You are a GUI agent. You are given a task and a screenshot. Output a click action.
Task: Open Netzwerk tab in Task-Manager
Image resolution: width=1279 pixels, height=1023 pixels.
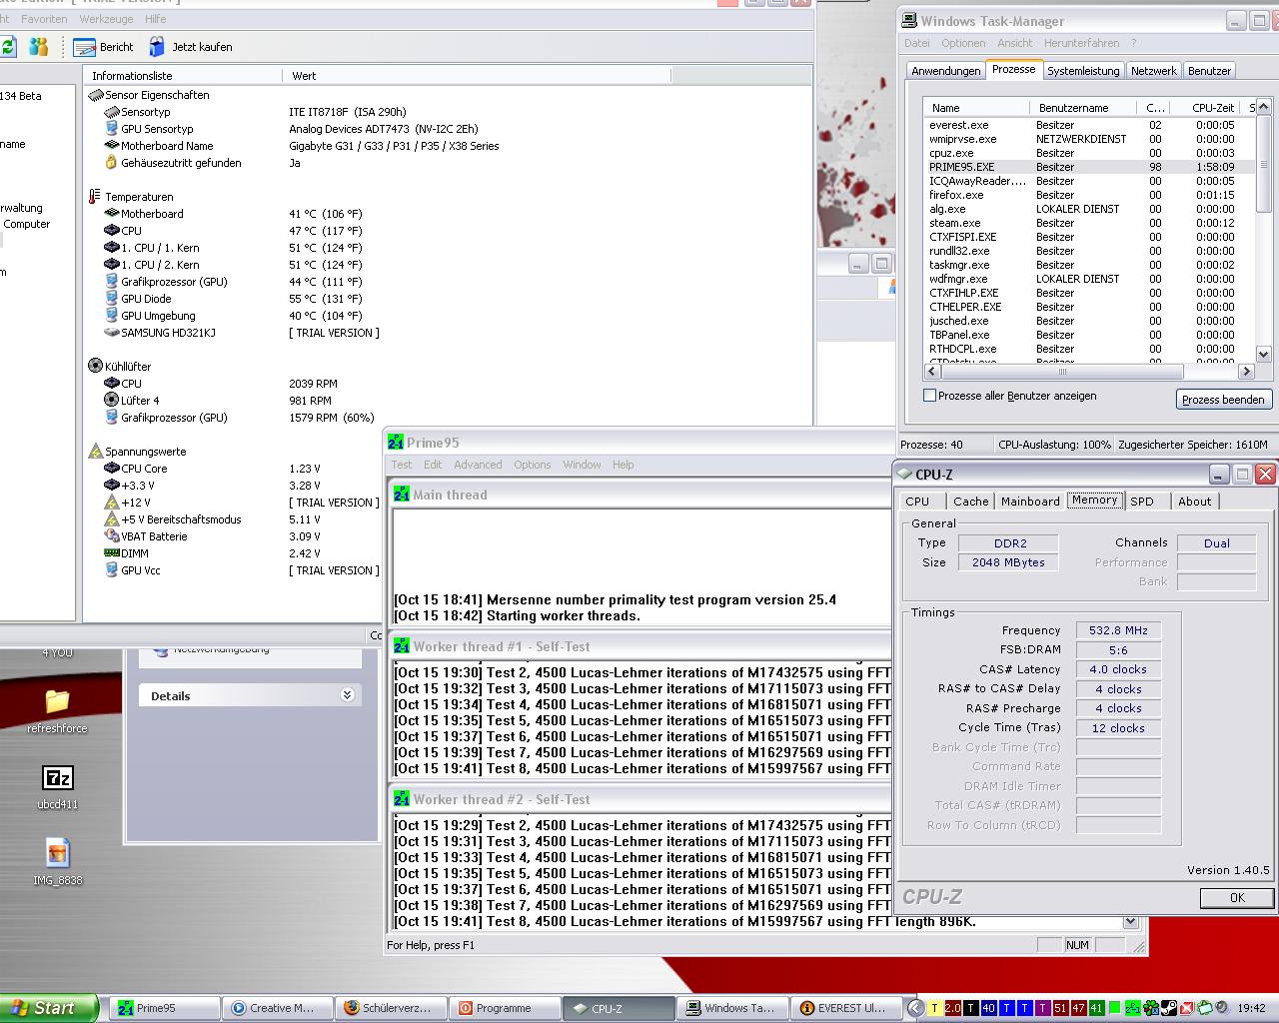pyautogui.click(x=1154, y=71)
